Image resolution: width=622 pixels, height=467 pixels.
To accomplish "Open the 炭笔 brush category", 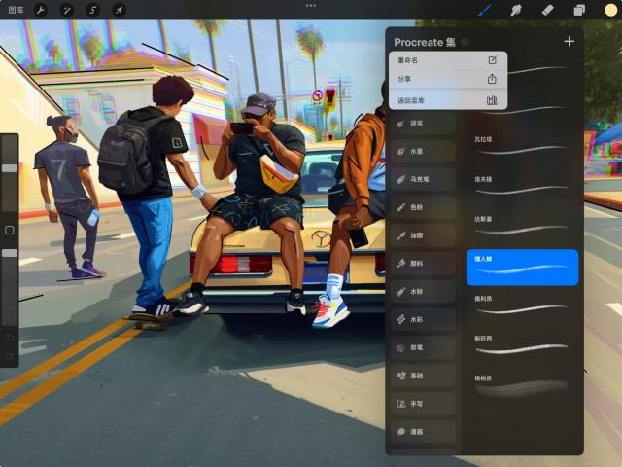I will point(423,347).
